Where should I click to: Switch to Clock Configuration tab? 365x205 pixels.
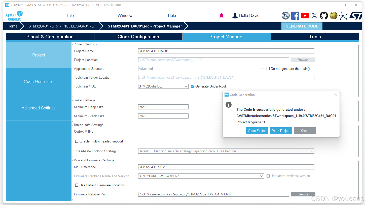tap(138, 37)
